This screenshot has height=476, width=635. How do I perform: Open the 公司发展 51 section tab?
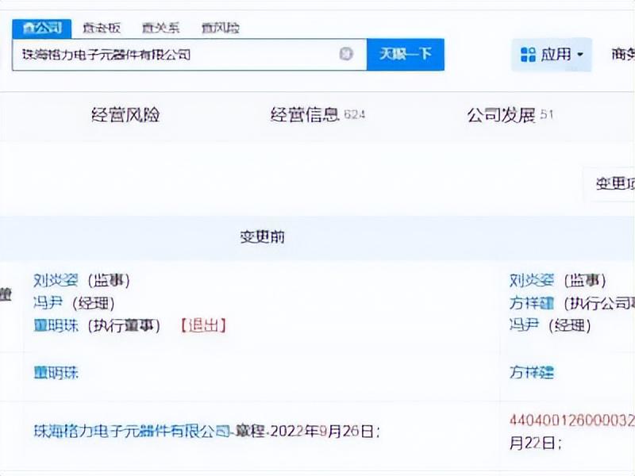pyautogui.click(x=510, y=114)
